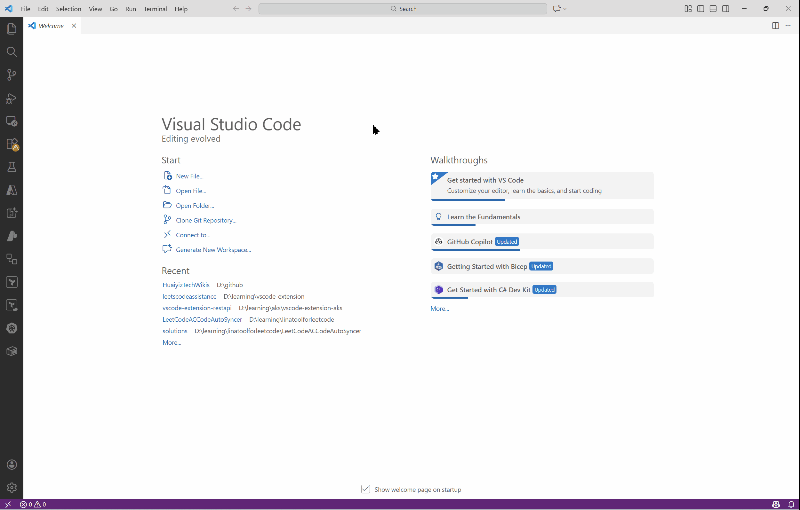Open the Manage gear icon
This screenshot has height=510, width=800.
[x=12, y=487]
